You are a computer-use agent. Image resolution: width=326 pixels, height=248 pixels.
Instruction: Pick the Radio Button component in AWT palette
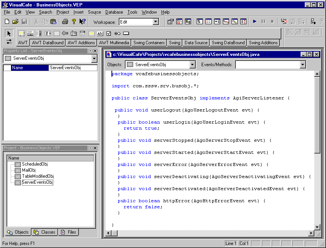[x=117, y=33]
